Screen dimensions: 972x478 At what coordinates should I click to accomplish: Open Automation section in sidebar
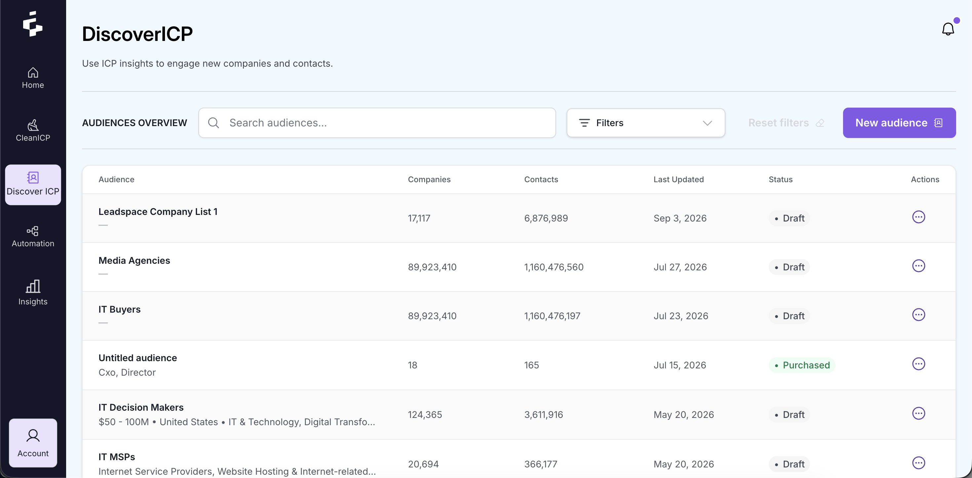(33, 237)
